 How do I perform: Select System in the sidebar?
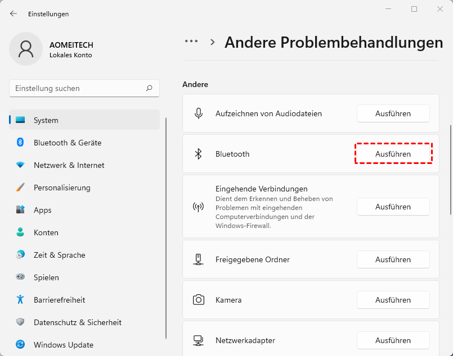point(46,120)
